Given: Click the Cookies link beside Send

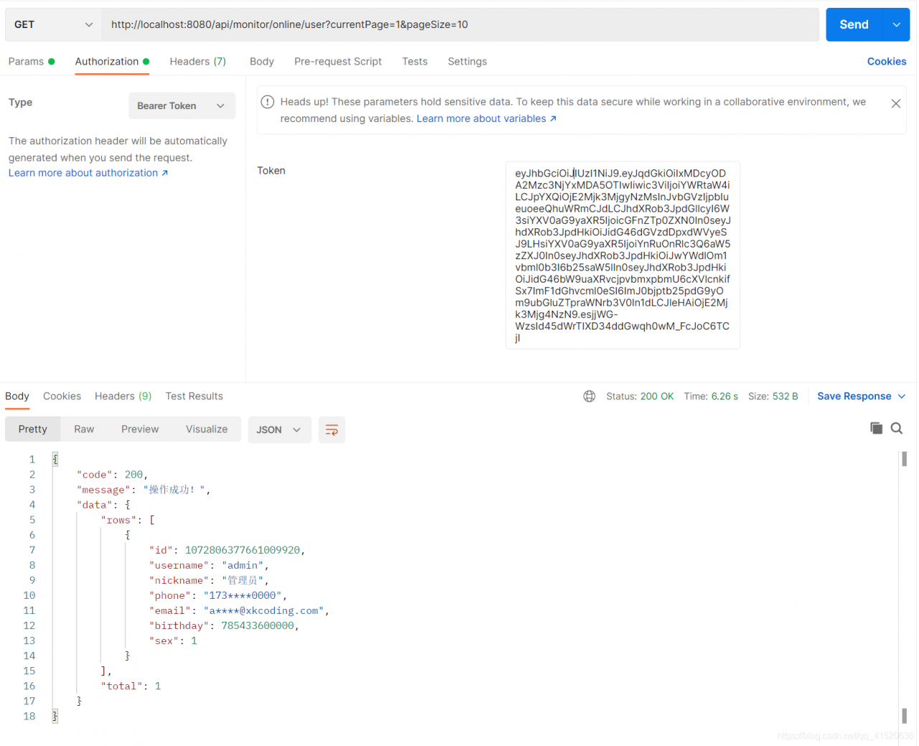Looking at the screenshot, I should (886, 62).
